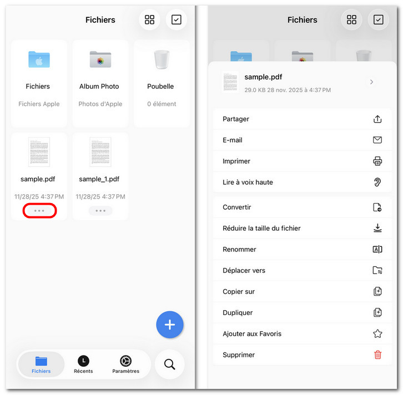Open the Poubelle trash bin
The image size is (403, 395).
pyautogui.click(x=162, y=83)
